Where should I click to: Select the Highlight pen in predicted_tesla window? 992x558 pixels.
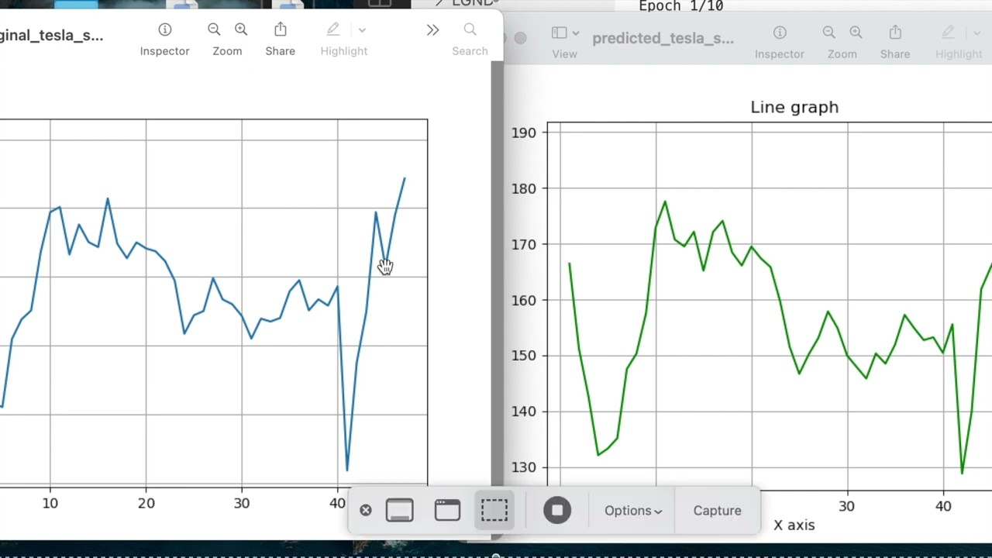click(948, 33)
